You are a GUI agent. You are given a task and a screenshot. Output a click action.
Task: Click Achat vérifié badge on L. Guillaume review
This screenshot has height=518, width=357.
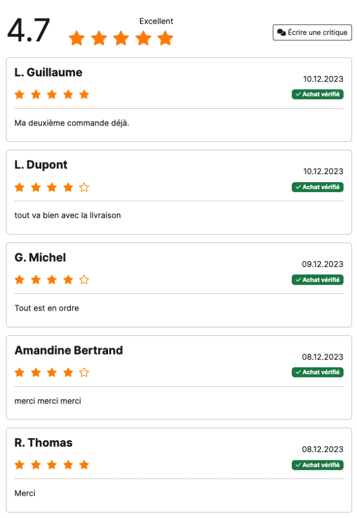(x=318, y=94)
